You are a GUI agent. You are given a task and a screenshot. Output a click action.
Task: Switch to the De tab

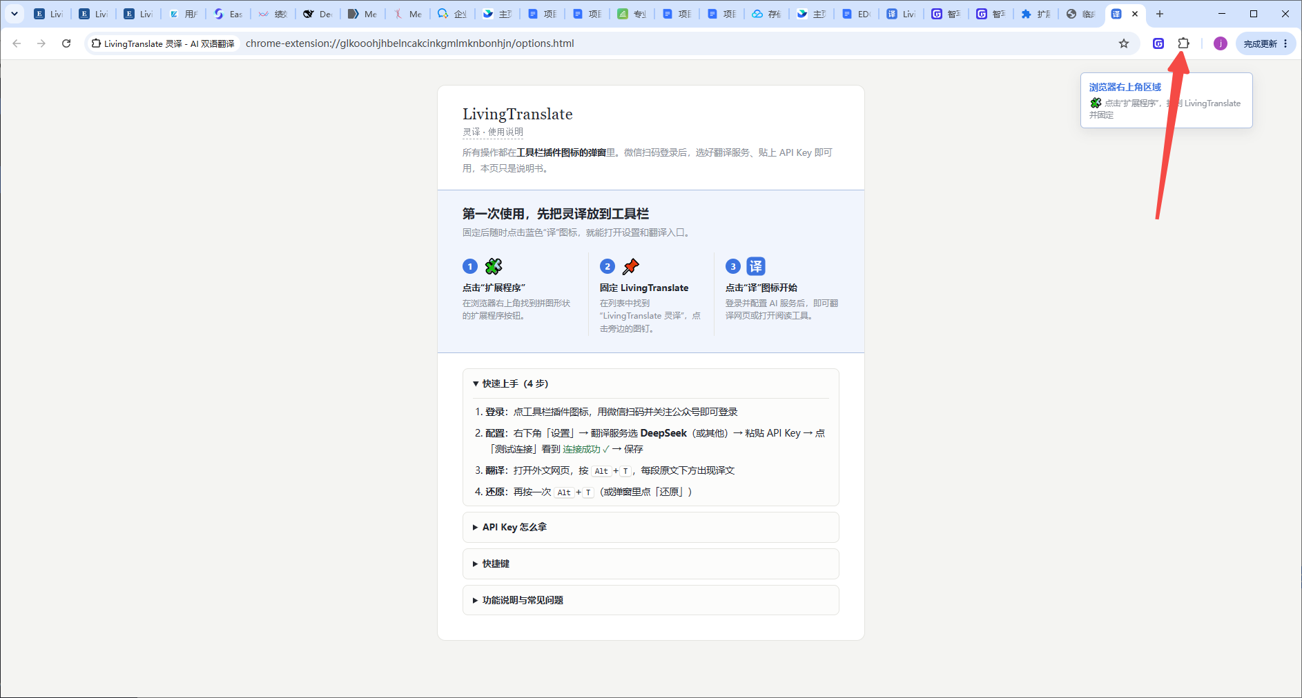pyautogui.click(x=318, y=14)
